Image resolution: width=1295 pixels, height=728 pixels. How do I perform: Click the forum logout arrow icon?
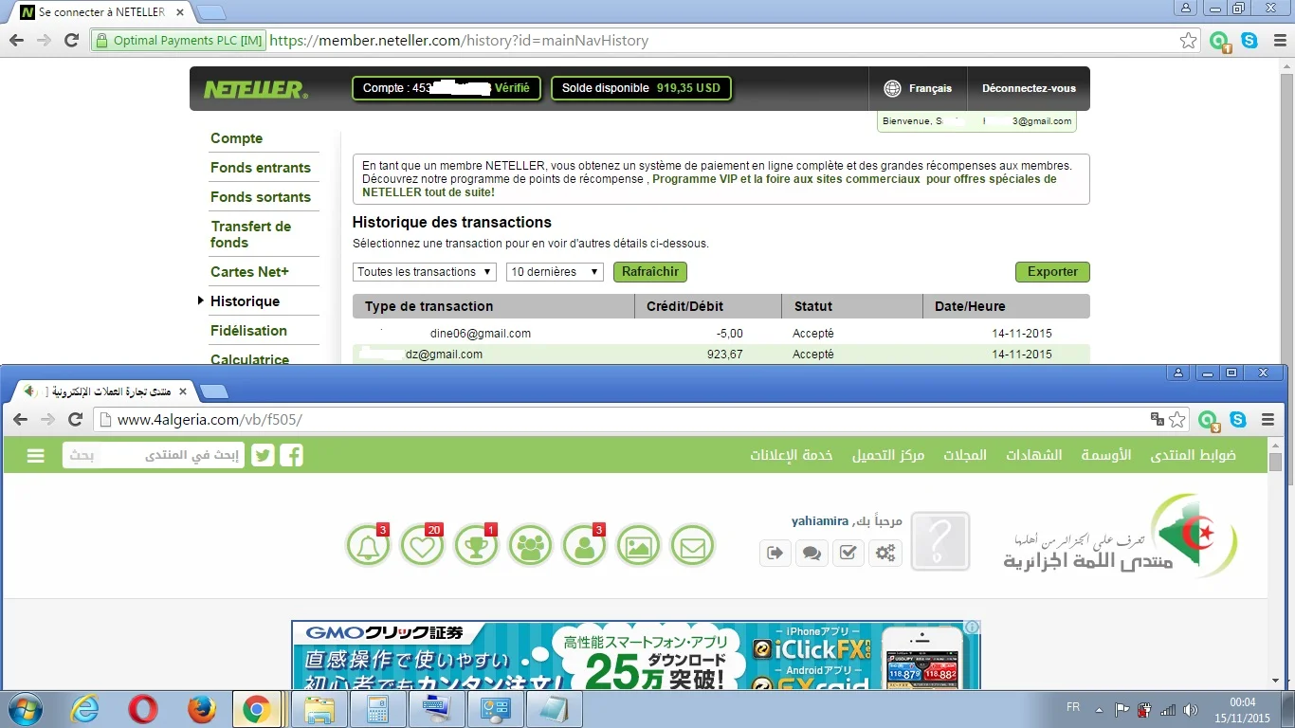[x=775, y=553]
